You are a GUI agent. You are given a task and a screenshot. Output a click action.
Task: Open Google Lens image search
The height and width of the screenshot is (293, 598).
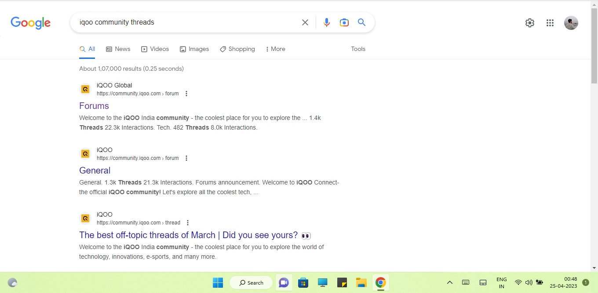(344, 22)
